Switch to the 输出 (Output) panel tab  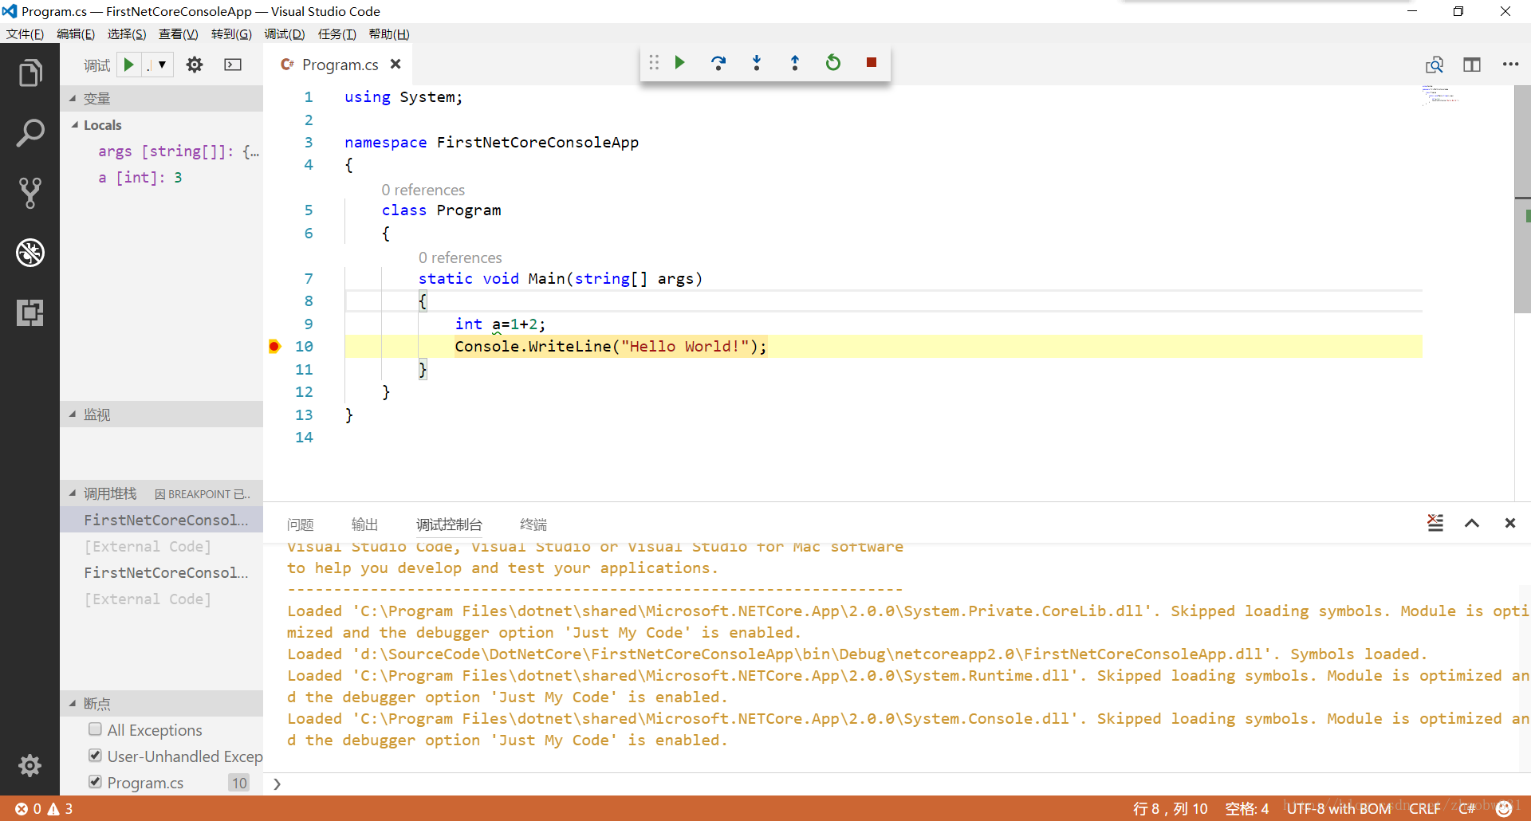(x=364, y=524)
